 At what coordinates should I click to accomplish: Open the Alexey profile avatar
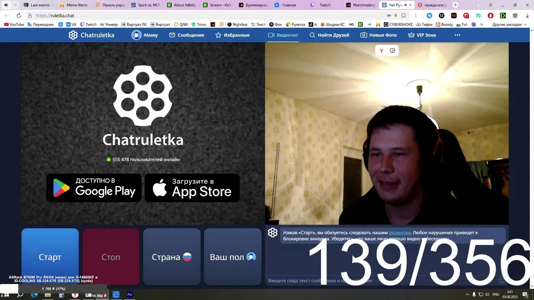pyautogui.click(x=136, y=35)
